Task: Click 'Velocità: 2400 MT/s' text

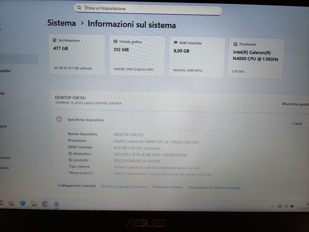Action: tap(188, 71)
